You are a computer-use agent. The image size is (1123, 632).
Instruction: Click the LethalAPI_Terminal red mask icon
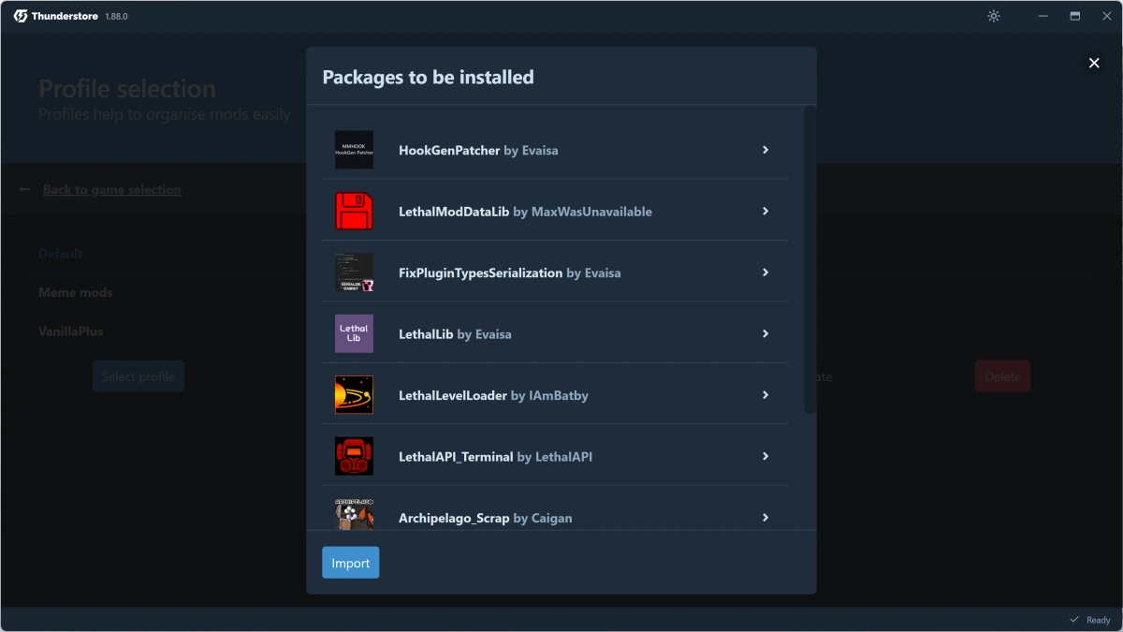354,456
